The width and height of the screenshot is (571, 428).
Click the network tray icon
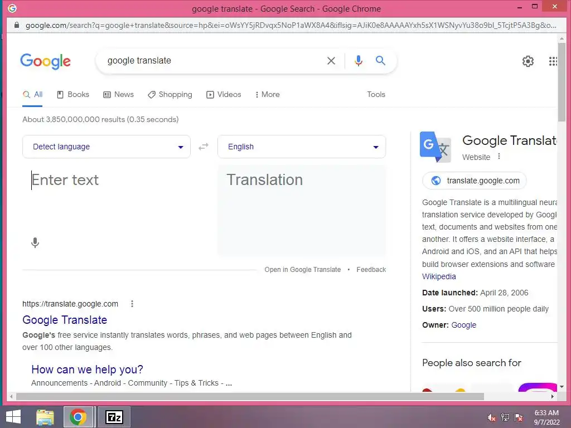click(x=505, y=417)
